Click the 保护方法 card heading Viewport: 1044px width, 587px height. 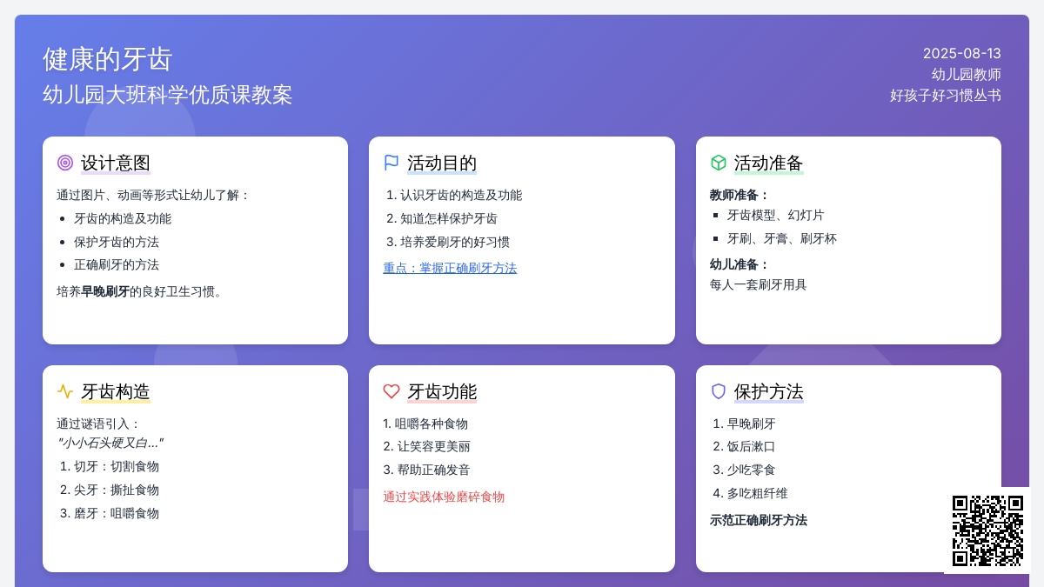coord(769,392)
